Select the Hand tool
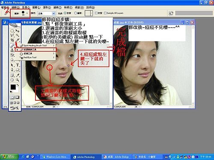This screenshot has width=214, height=160. point(12,80)
